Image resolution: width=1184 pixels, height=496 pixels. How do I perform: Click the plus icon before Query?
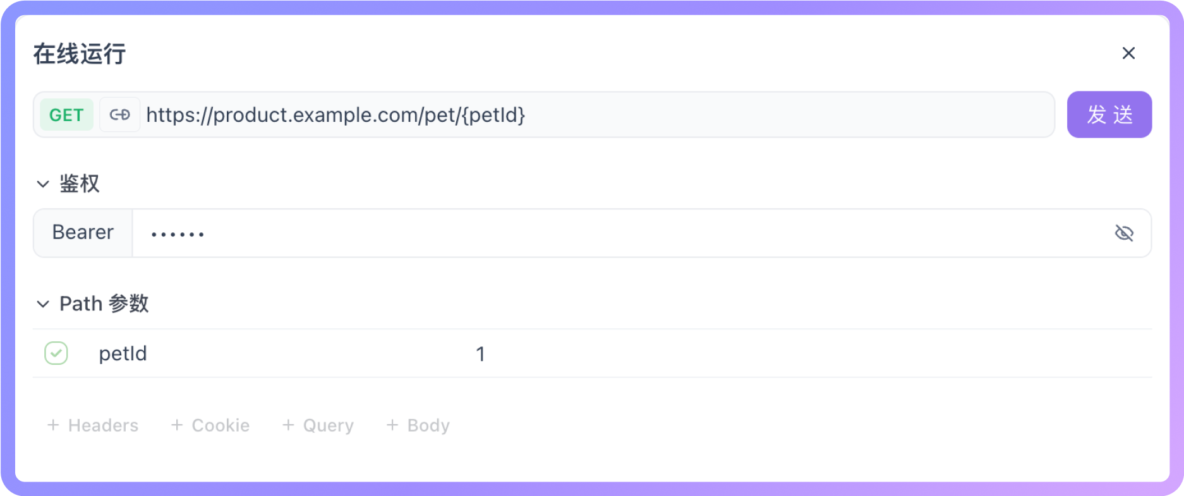pyautogui.click(x=288, y=425)
